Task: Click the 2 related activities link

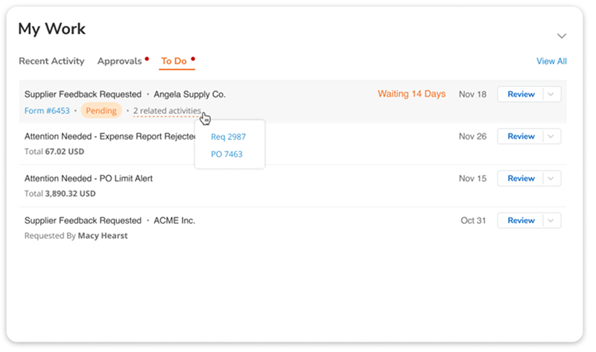Action: point(167,111)
